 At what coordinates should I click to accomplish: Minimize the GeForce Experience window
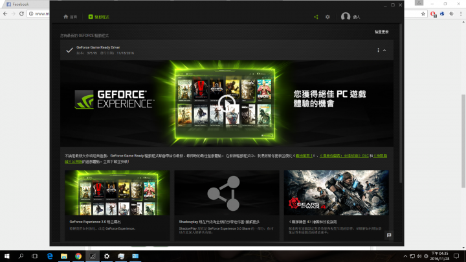pos(385,5)
